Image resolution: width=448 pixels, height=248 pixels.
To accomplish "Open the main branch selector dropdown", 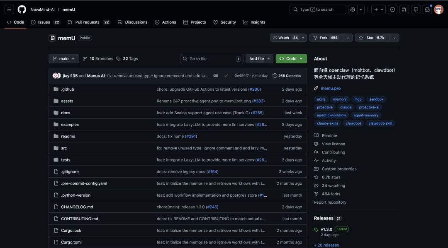I will pyautogui.click(x=63, y=58).
